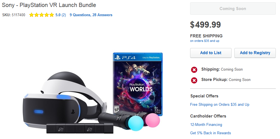The height and width of the screenshot is (139, 280).
Task: Open the 5.0 (2) reviews link
Action: (x=60, y=15)
